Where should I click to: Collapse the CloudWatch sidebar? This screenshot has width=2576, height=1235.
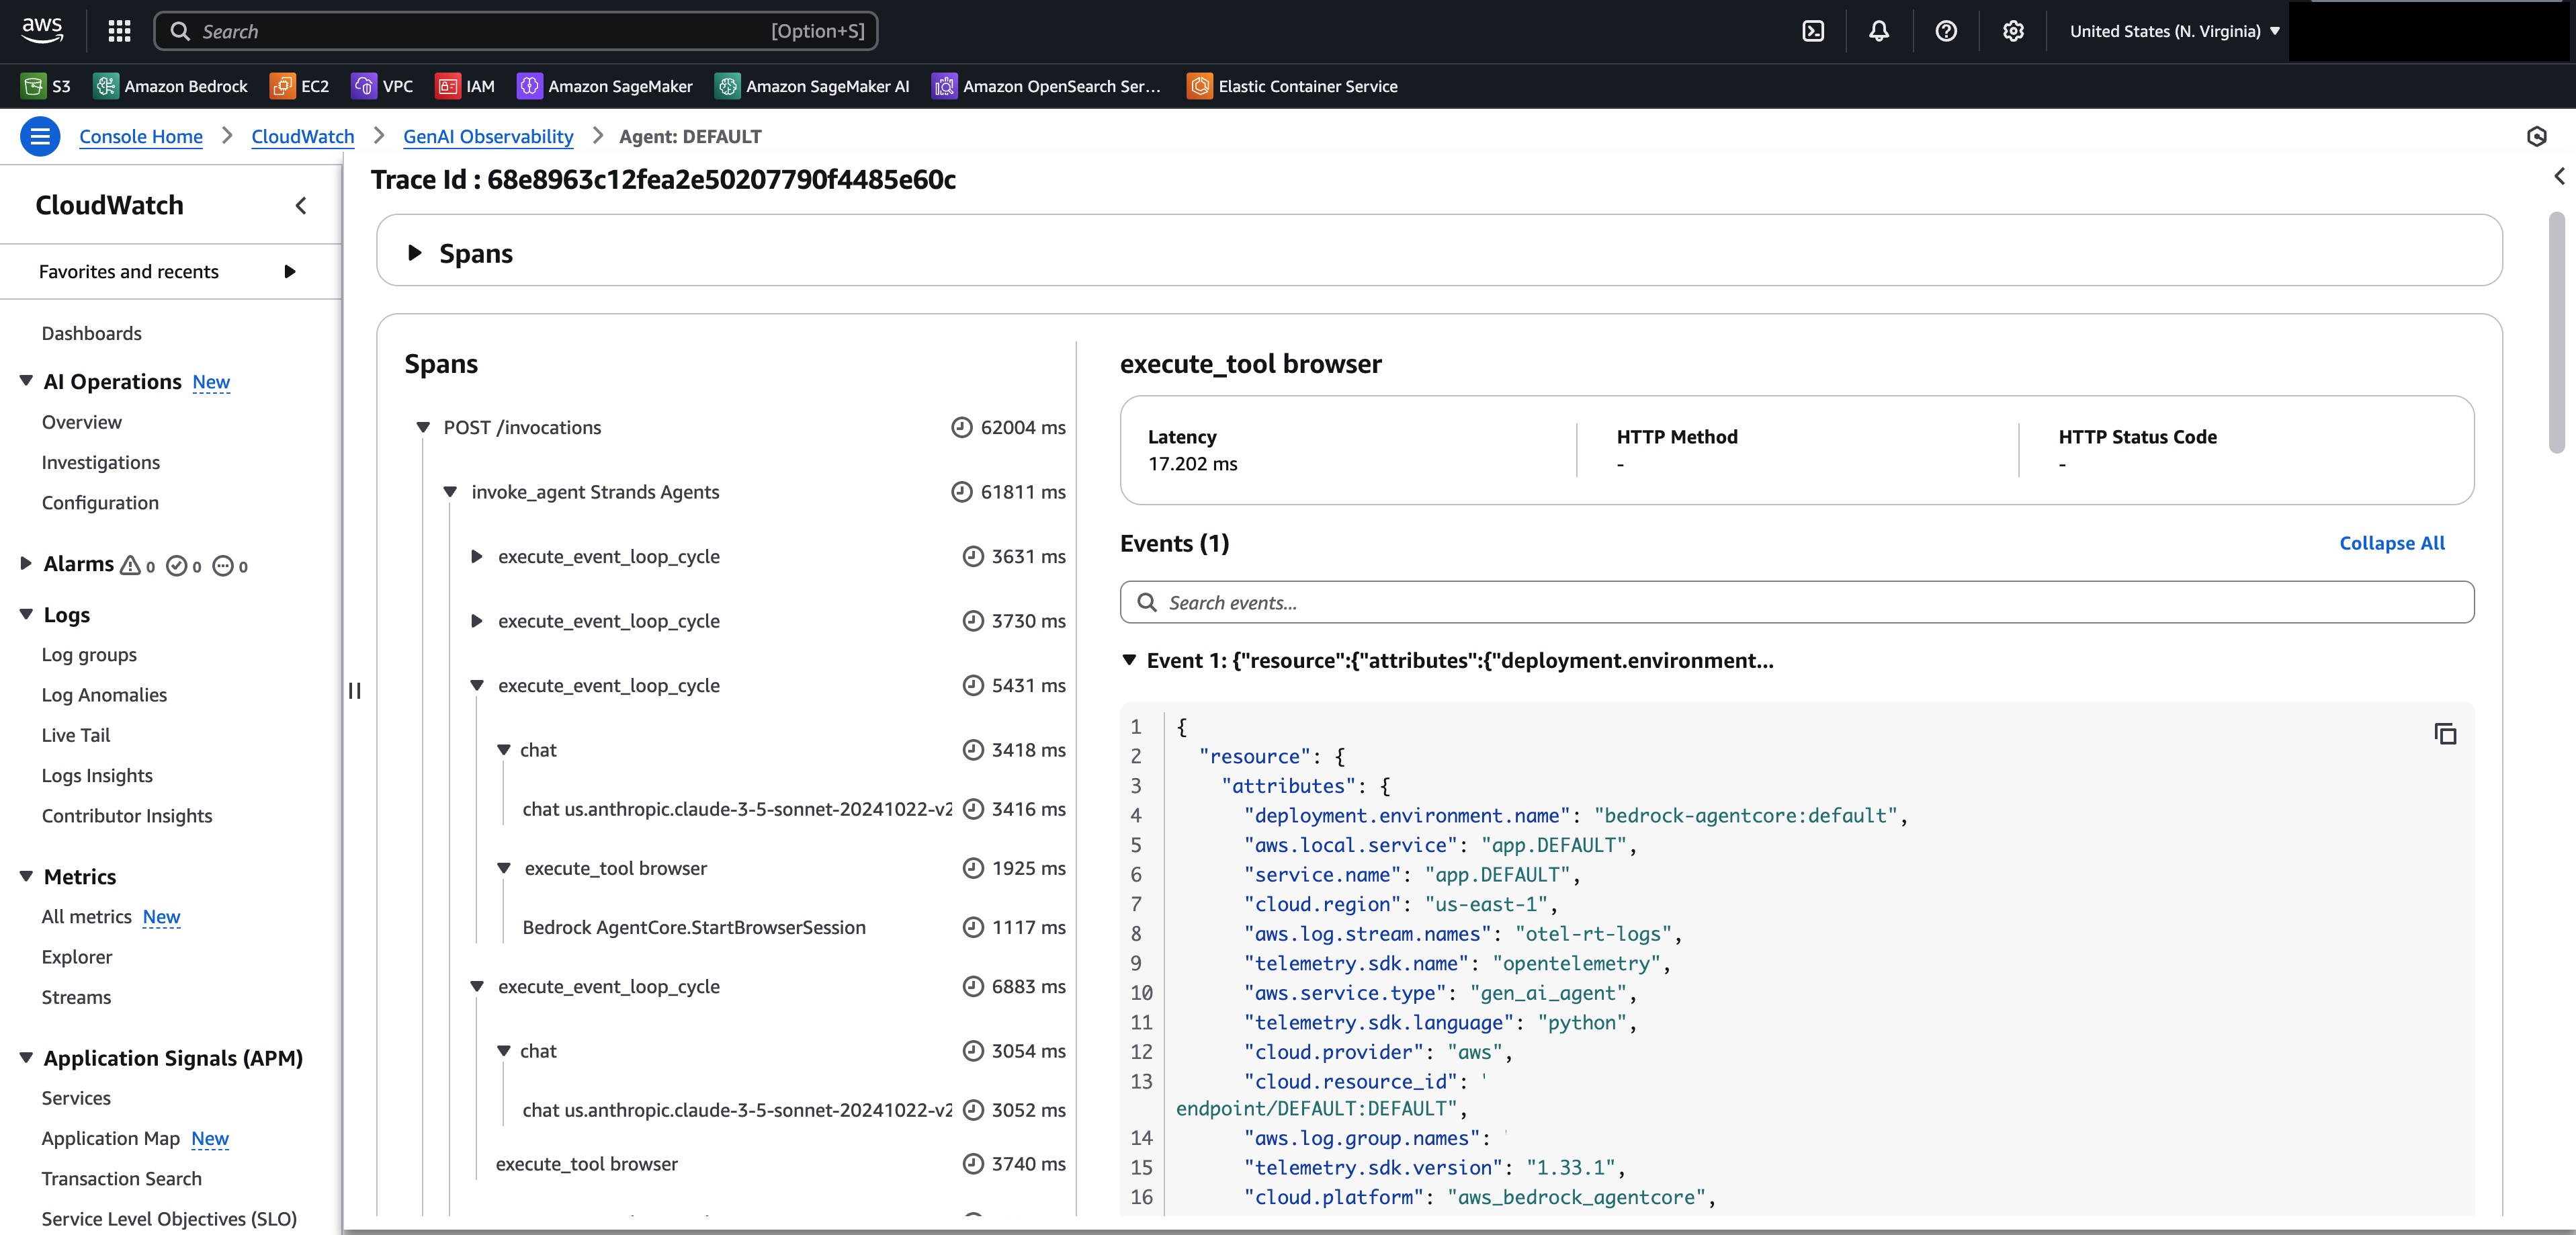pos(300,206)
